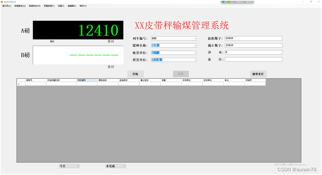Close the application window
Viewport: 322px width, 175px height.
319,1
